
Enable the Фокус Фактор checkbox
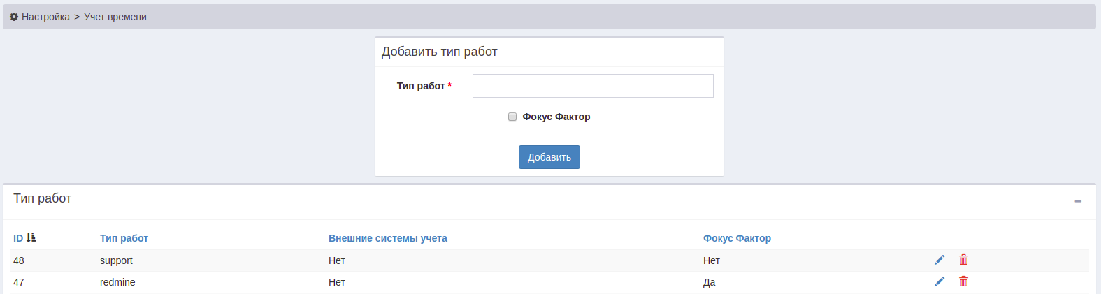pyautogui.click(x=512, y=117)
